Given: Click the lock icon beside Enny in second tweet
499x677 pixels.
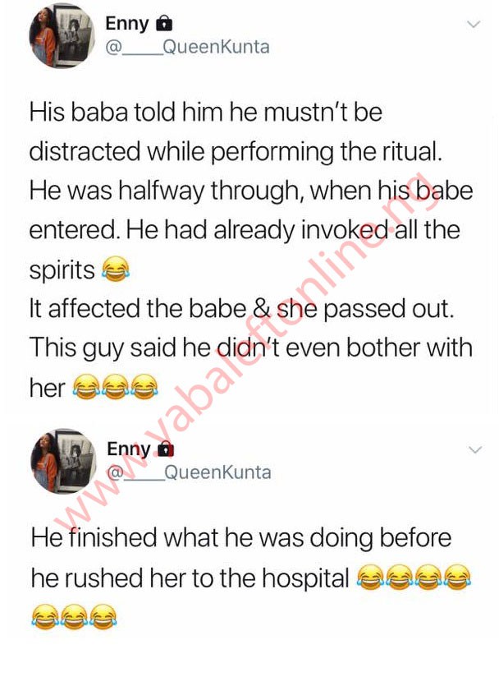Looking at the screenshot, I should [x=166, y=449].
